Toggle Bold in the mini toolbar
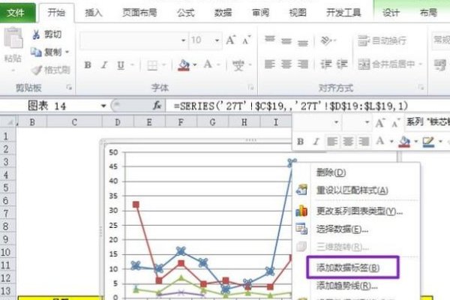Viewport: 450px width, 300px height. click(300, 142)
